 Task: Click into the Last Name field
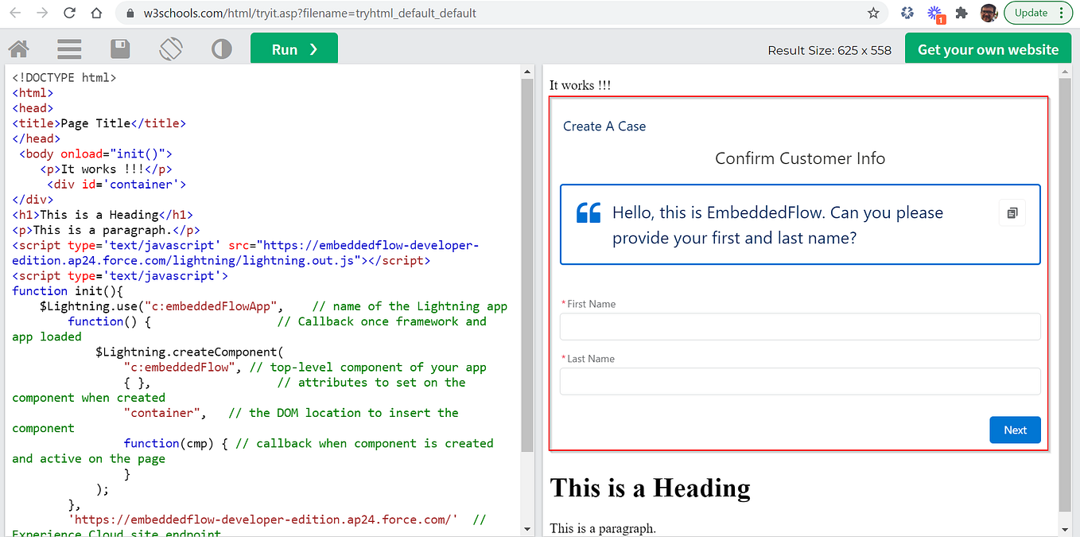(x=800, y=381)
